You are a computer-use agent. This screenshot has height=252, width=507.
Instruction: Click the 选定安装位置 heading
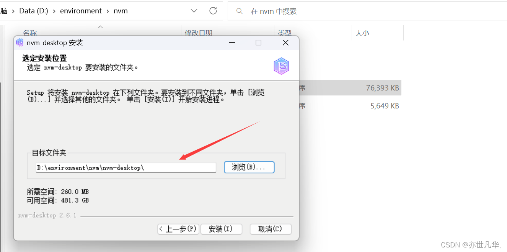44,58
